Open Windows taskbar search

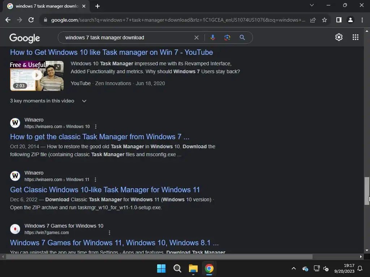tap(177, 268)
